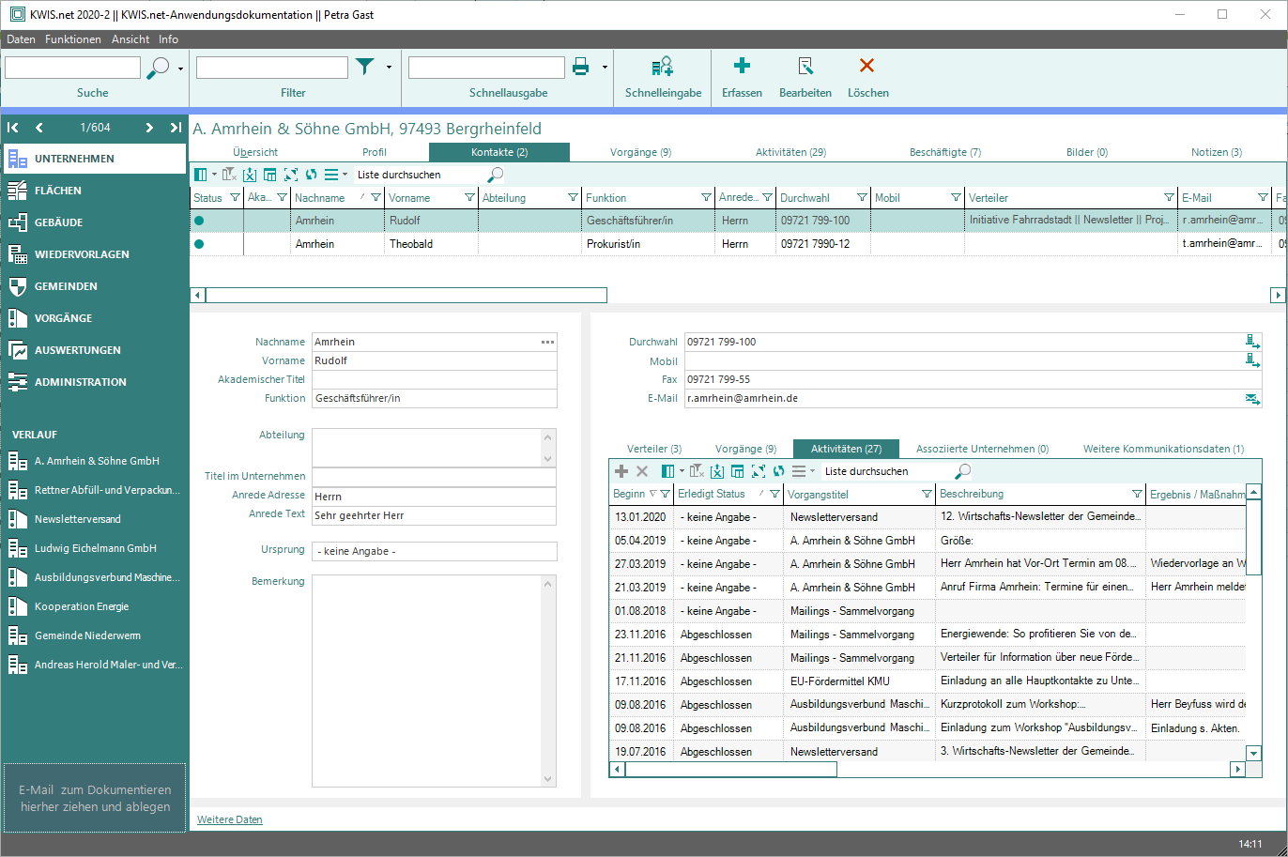The height and width of the screenshot is (857, 1288).
Task: Click the ellipsis button in Nachname field
Action: click(x=548, y=342)
